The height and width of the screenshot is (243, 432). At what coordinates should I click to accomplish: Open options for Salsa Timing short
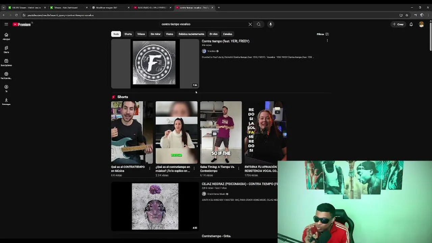[x=239, y=168]
